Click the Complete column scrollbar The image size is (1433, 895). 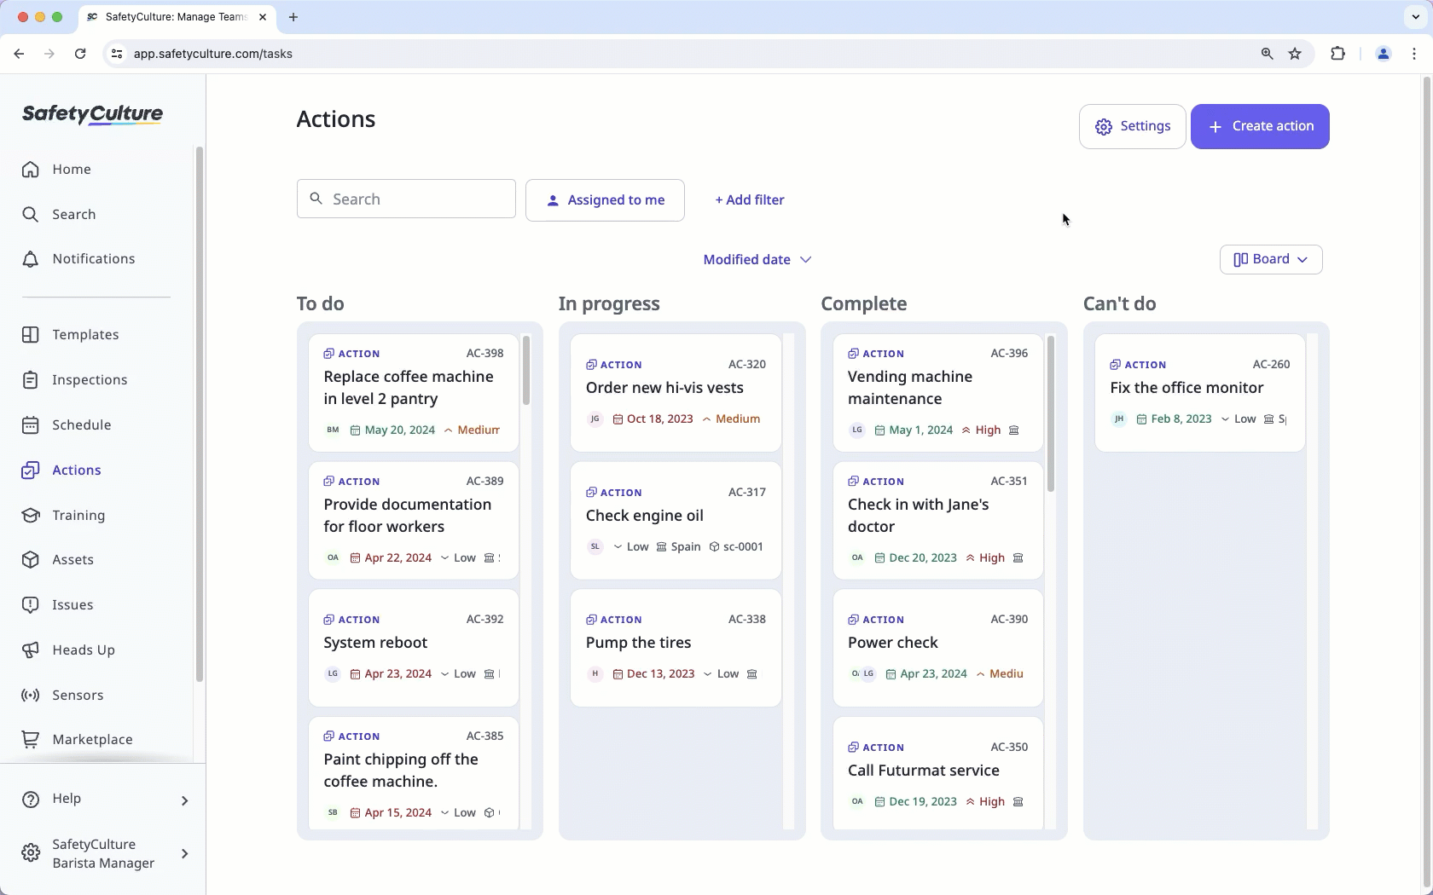coord(1051,413)
